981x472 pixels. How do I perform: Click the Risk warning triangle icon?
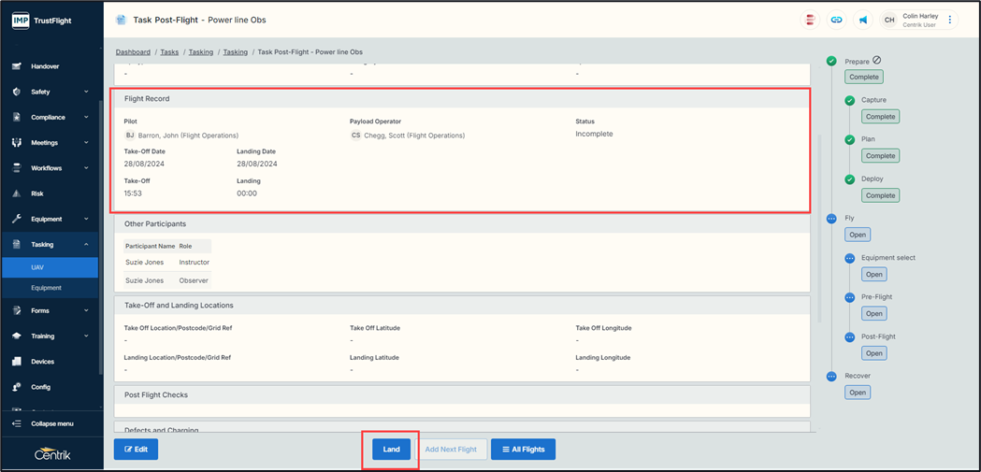[16, 193]
